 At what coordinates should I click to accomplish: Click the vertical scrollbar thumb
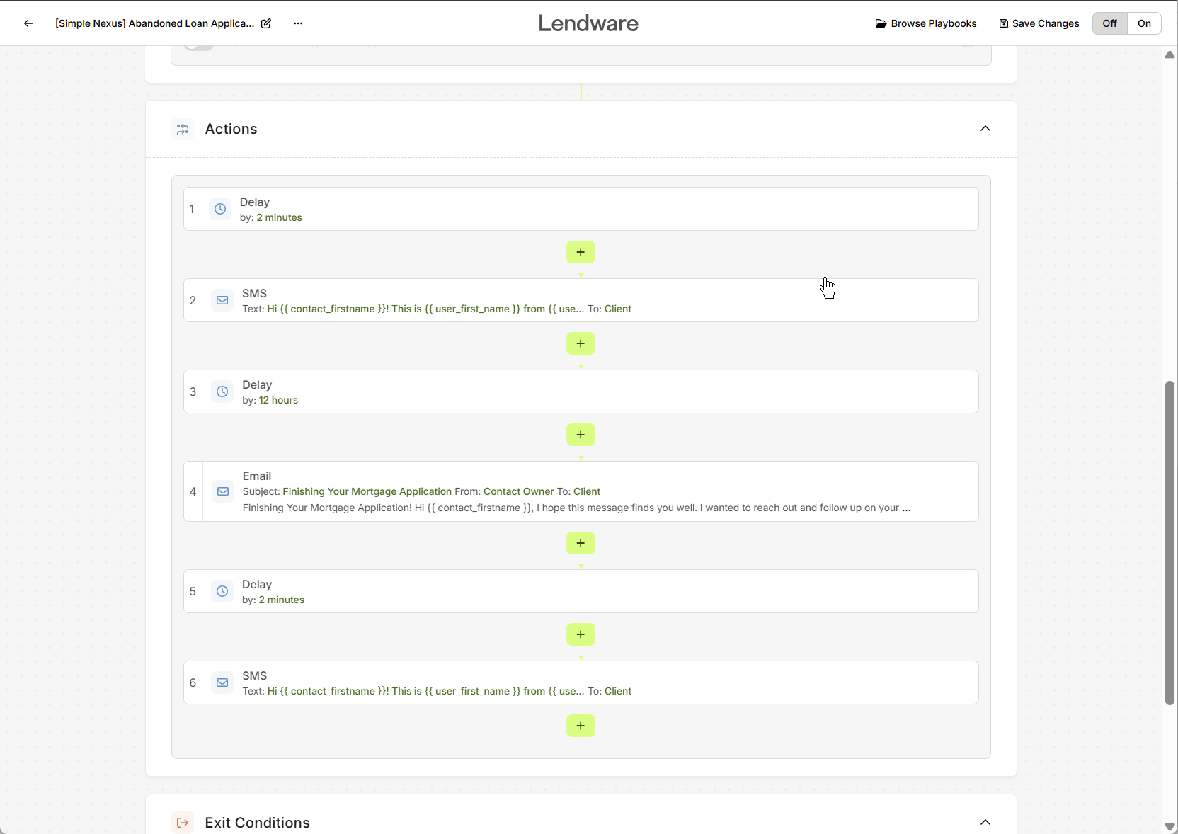pyautogui.click(x=1170, y=542)
